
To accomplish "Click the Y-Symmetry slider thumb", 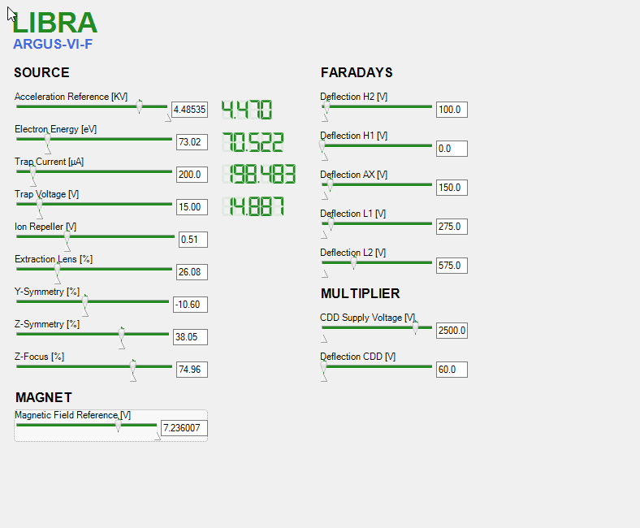I will point(85,302).
